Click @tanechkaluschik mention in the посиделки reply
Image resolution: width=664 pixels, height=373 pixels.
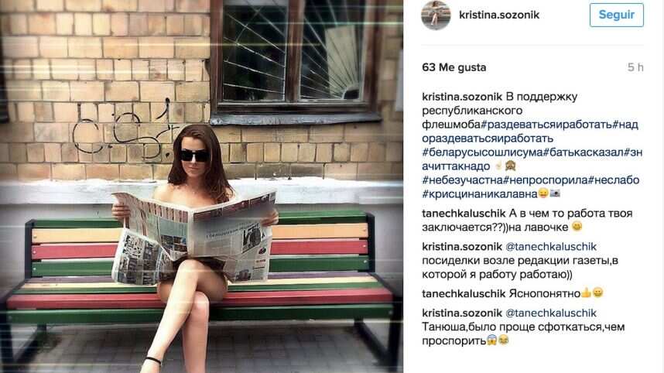point(551,246)
